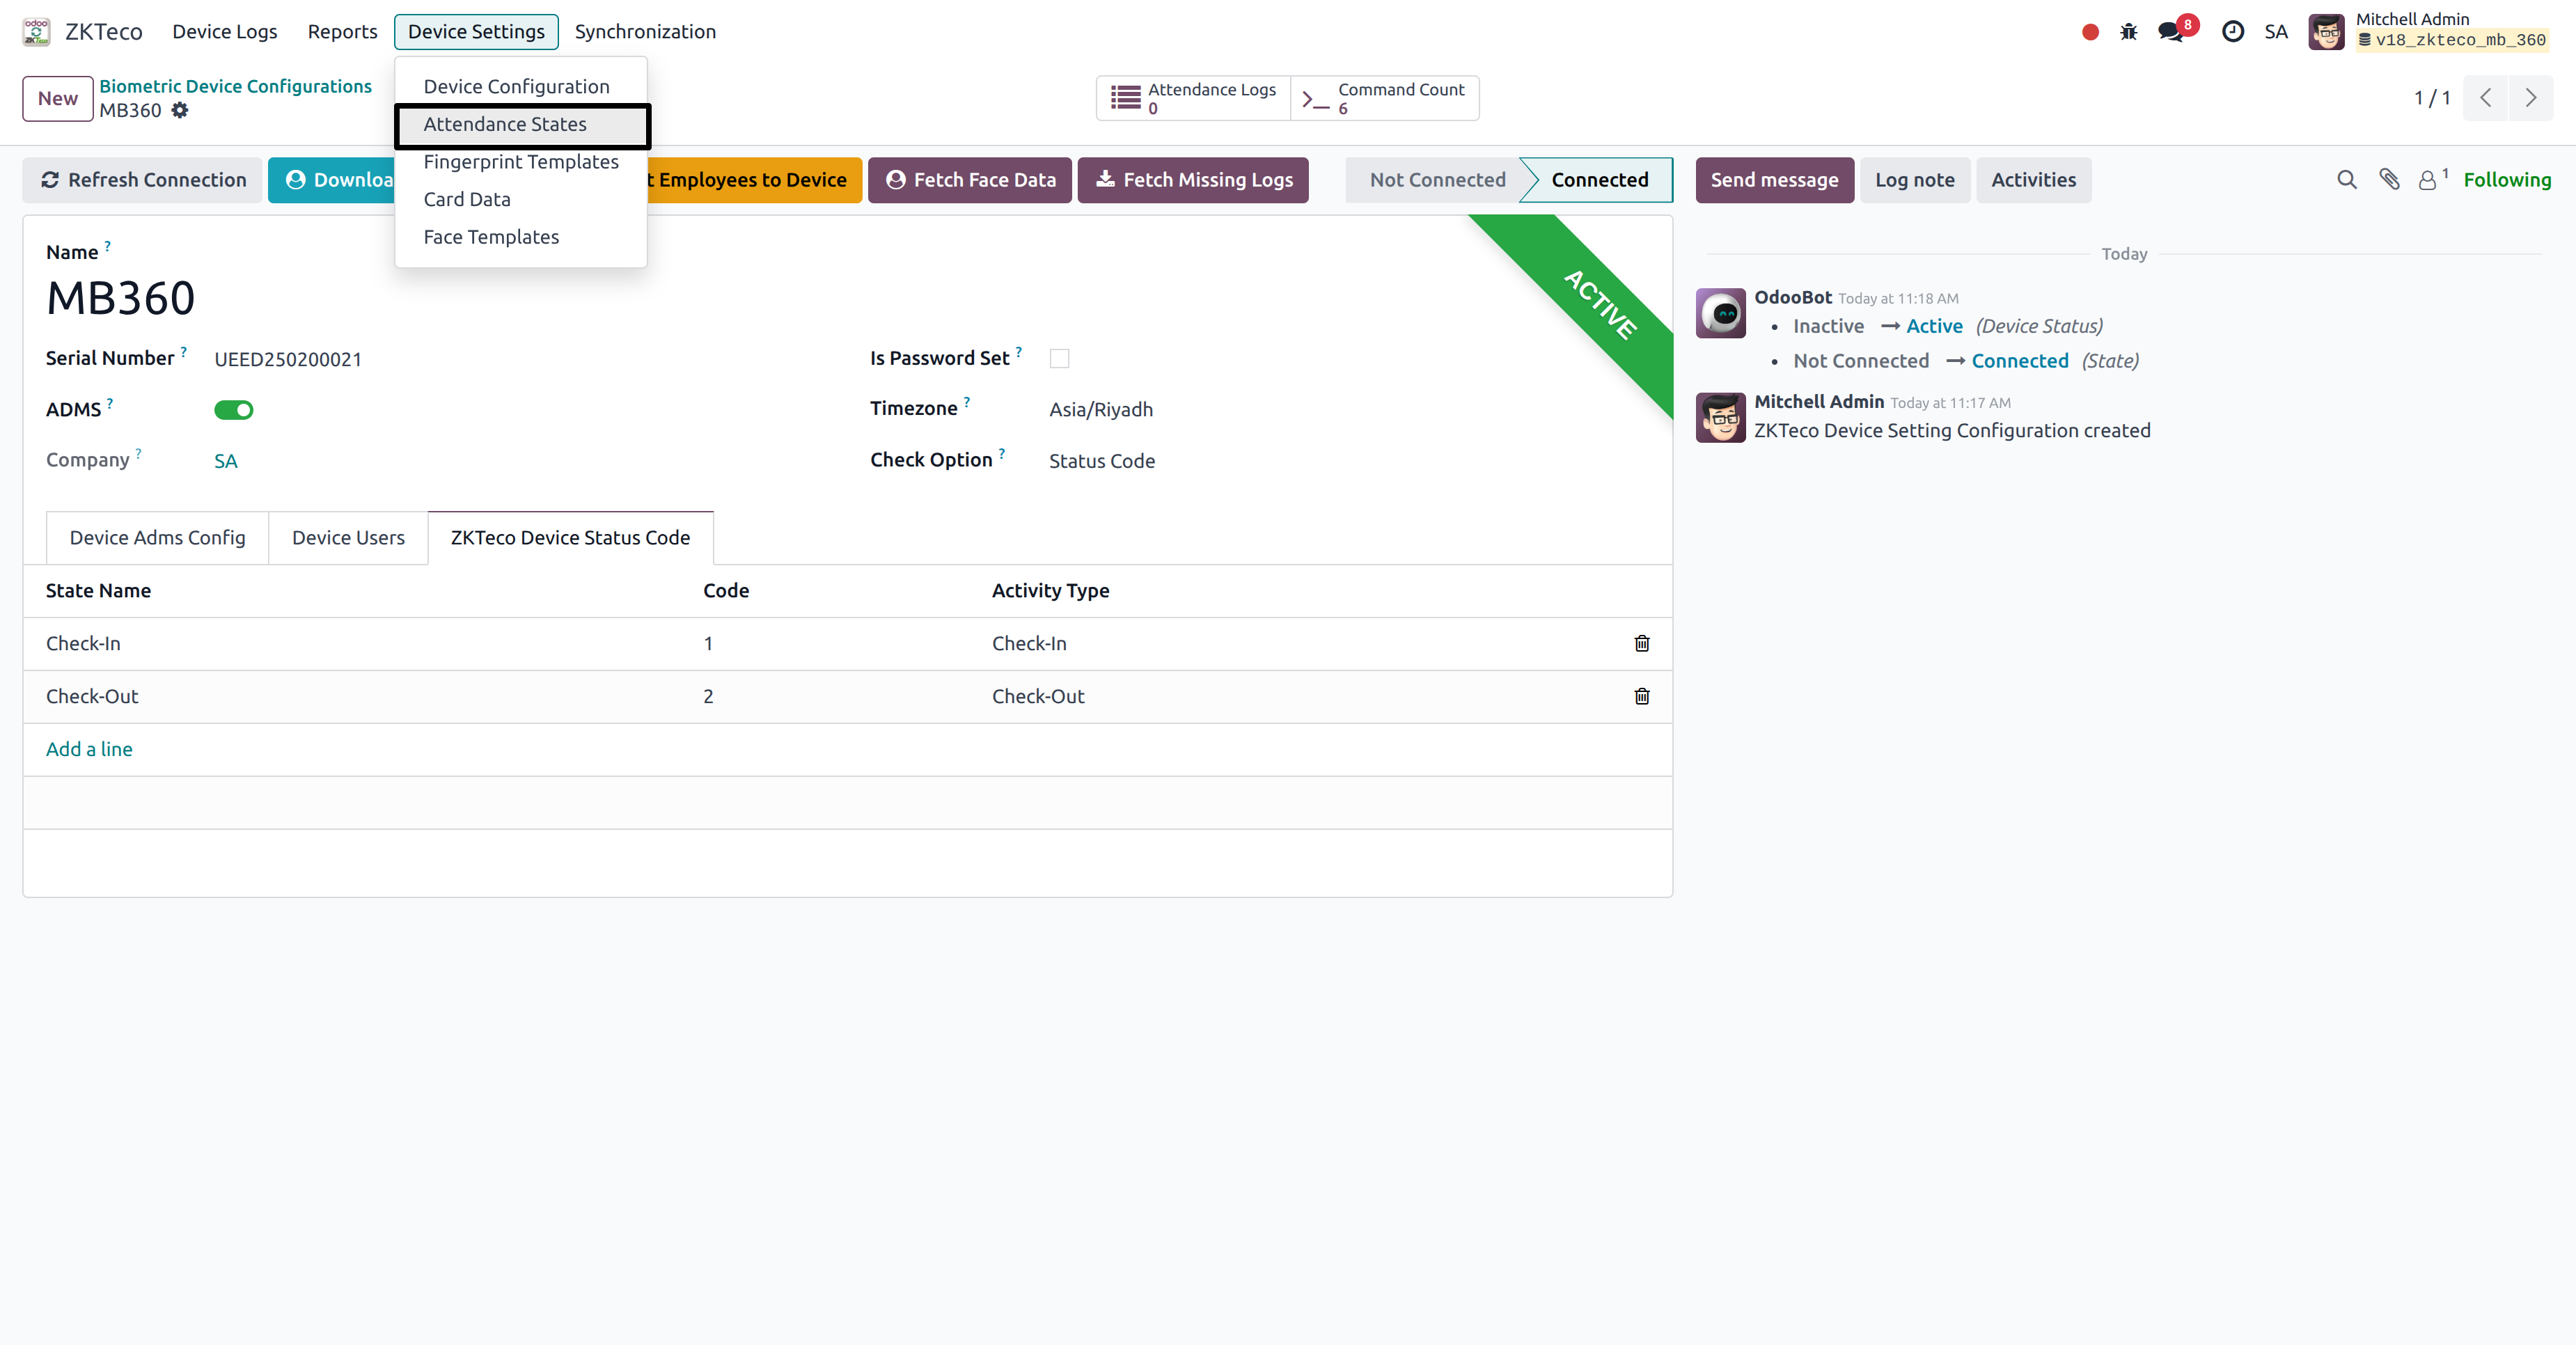
Task: Check the Is Password Set checkbox
Action: click(1060, 358)
